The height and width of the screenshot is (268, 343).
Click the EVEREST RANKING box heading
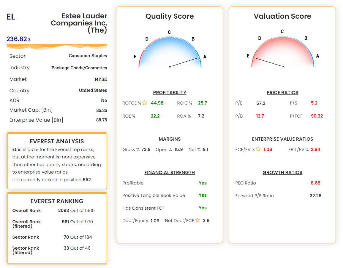[x=57, y=201]
